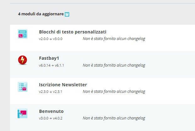Viewport: 195px width, 131px height.
Task: Select the Benvenuto module title
Action: [x=51, y=111]
